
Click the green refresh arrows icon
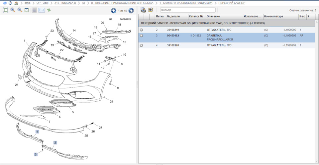click(x=49, y=10)
